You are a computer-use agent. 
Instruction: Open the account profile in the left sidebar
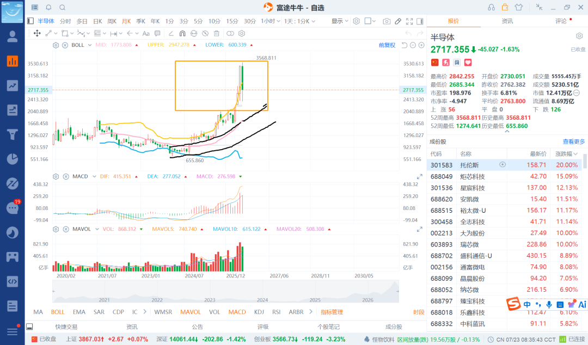[13, 36]
